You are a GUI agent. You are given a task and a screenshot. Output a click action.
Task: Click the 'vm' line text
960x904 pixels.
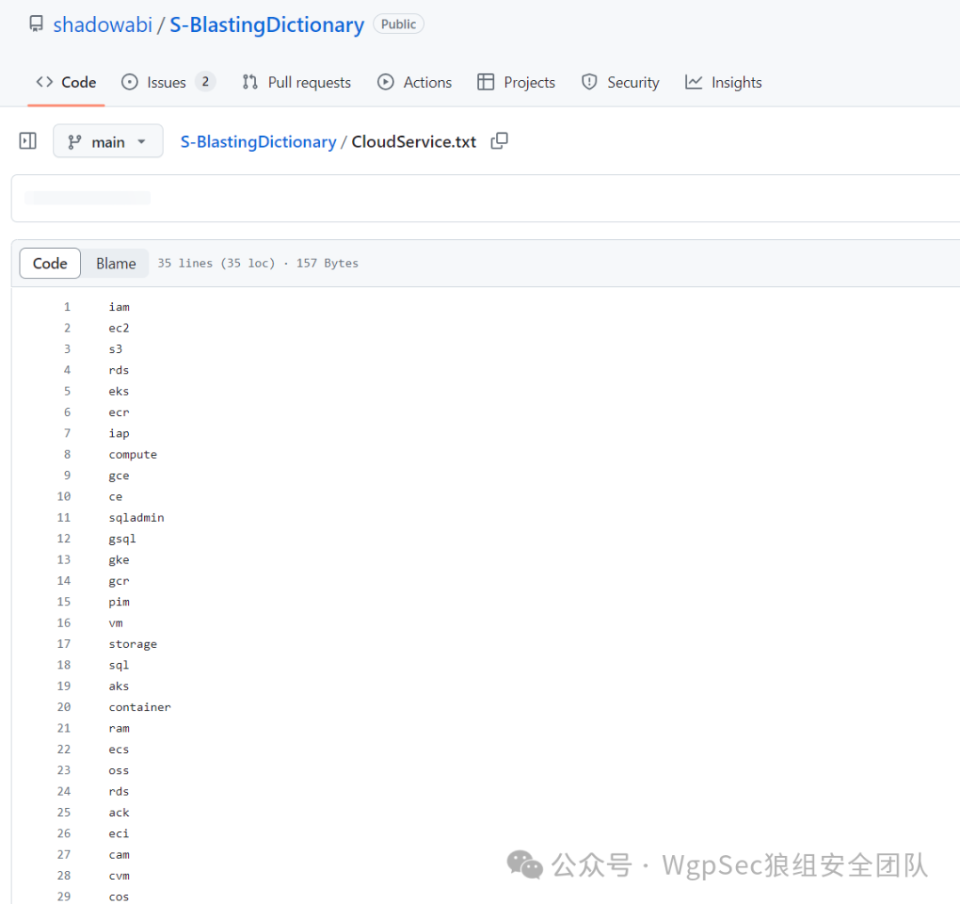[116, 623]
